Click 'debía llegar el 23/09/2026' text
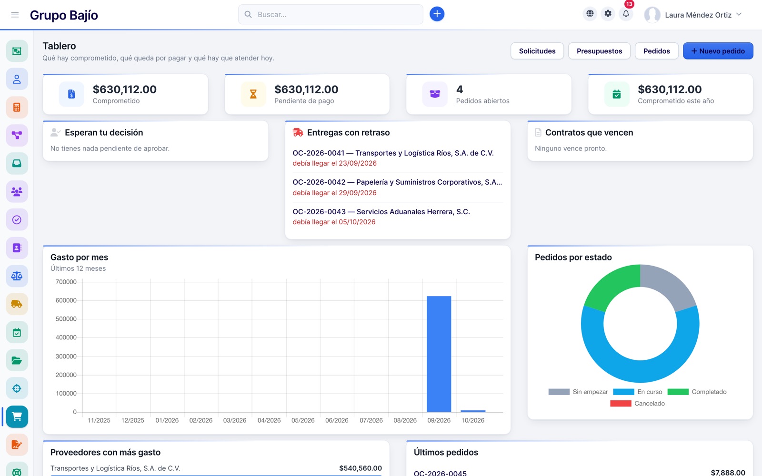The width and height of the screenshot is (762, 476). 334,163
